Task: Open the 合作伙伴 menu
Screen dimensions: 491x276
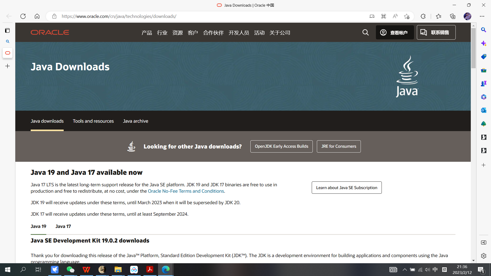Action: click(213, 33)
